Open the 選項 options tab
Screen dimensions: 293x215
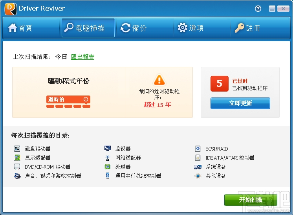[x=202, y=28]
